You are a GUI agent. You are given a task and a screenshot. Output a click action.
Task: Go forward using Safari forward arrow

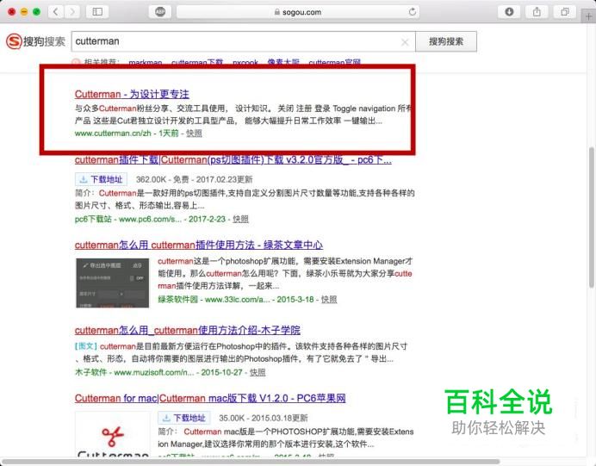pyautogui.click(x=72, y=12)
